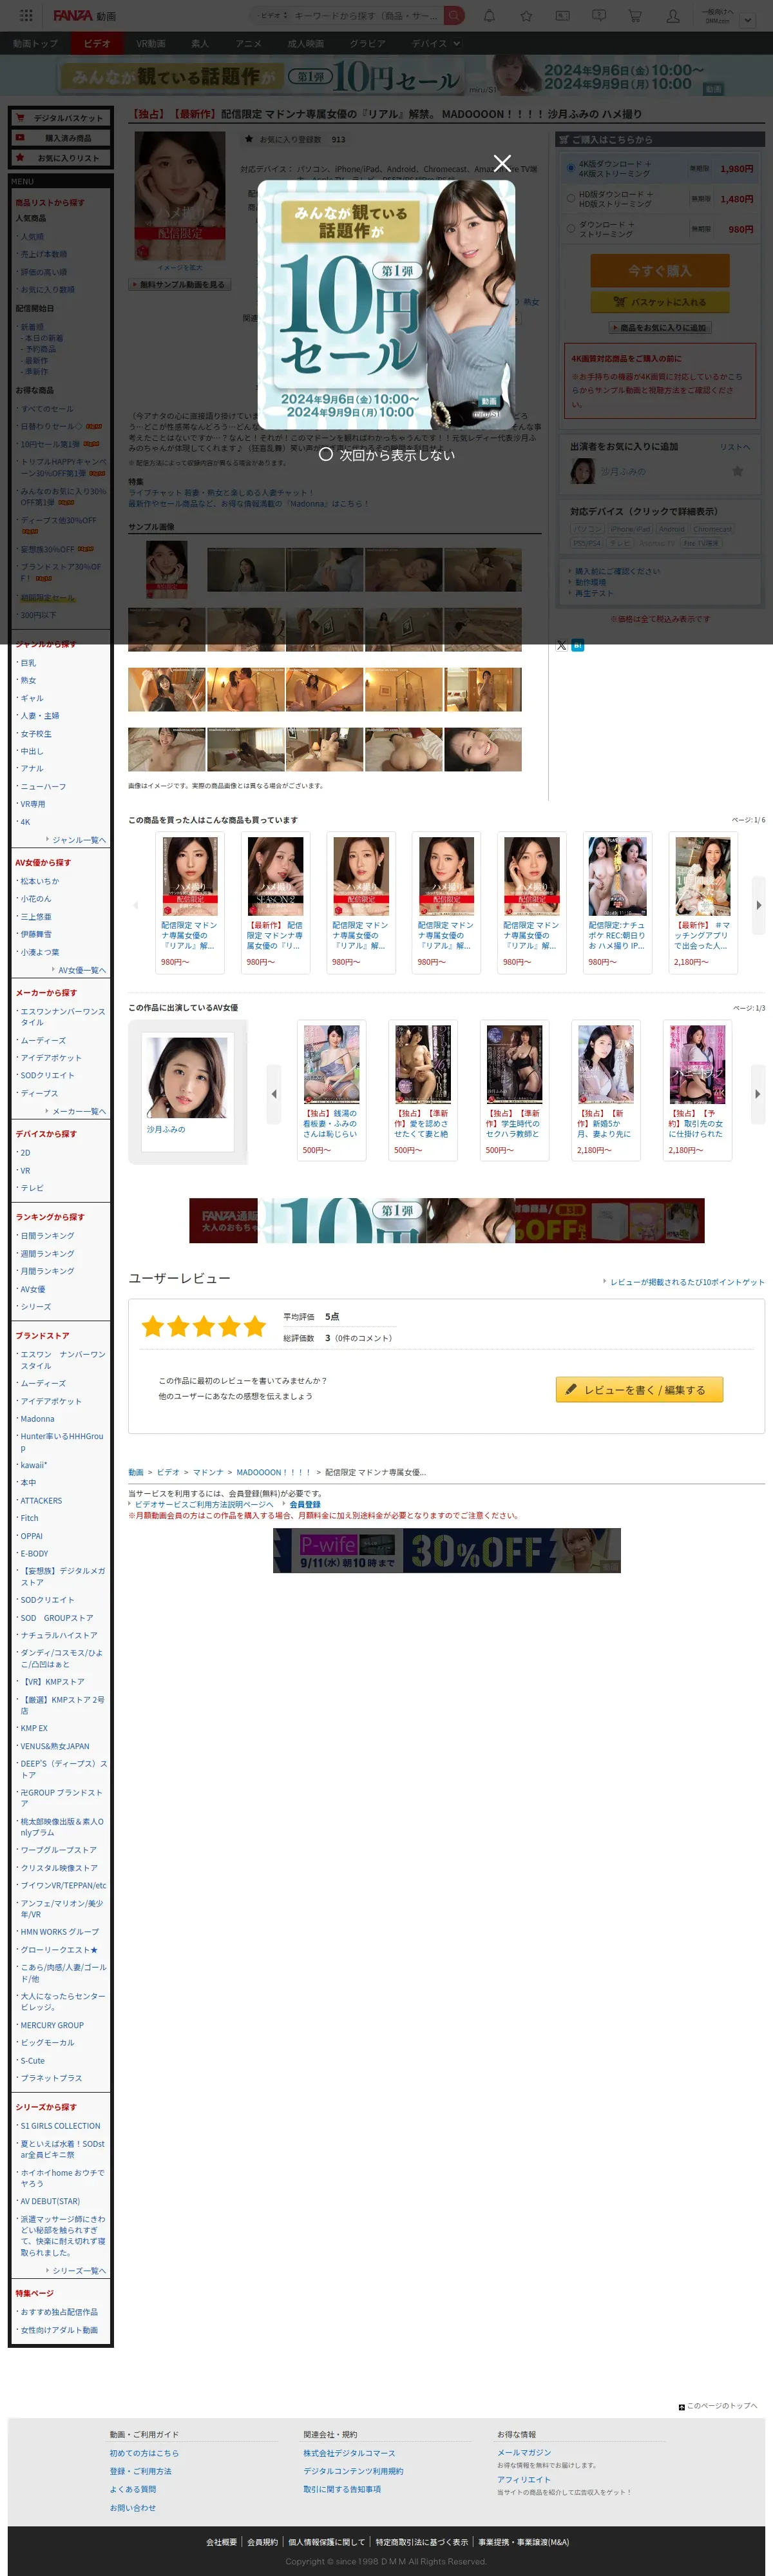
Task: Go back in the actress works carousel
Action: (x=273, y=1093)
